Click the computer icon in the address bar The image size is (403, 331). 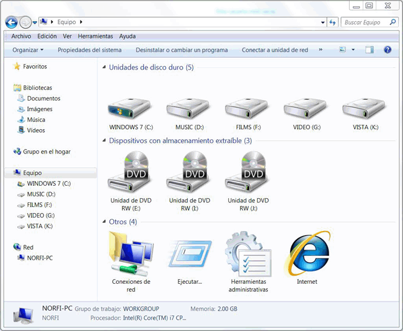tap(43, 22)
